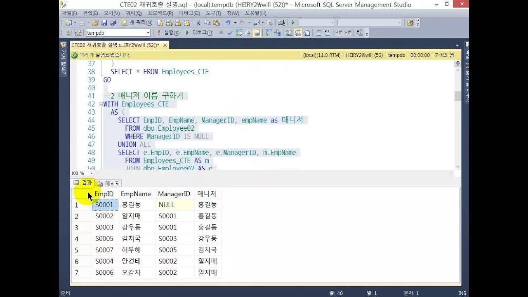Run the query with 실행(X)
The image size is (528, 297).
pyautogui.click(x=168, y=33)
